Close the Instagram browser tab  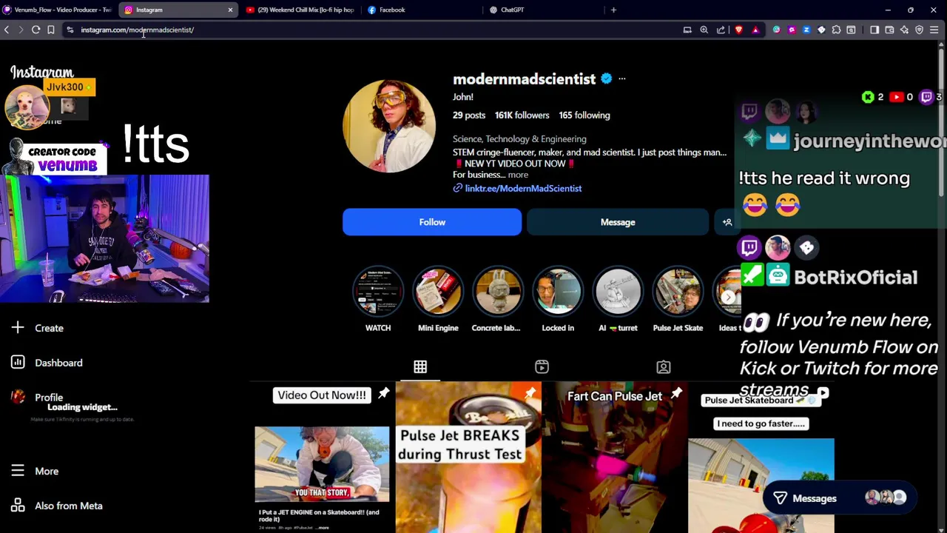[x=230, y=10]
